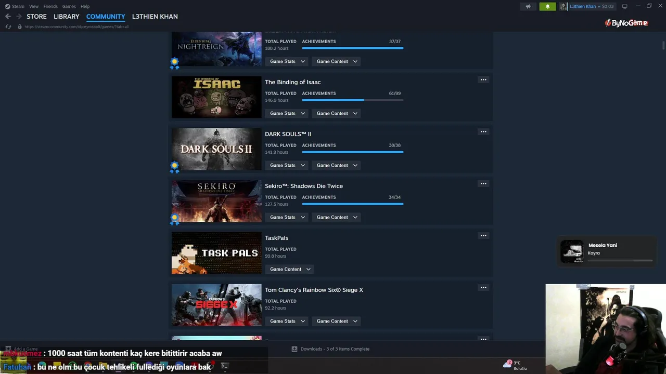Open the three-dot menu for The Binding of Isaac
The image size is (666, 374).
(483, 79)
